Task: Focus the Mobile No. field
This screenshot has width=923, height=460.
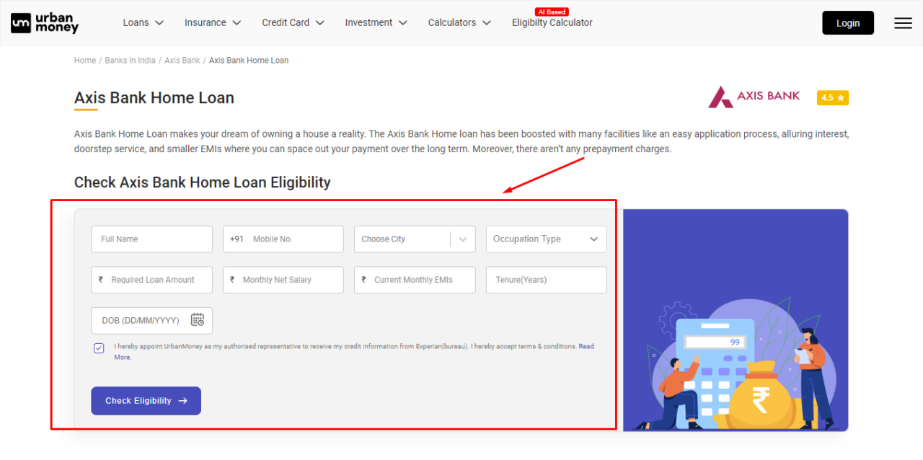Action: coord(283,239)
